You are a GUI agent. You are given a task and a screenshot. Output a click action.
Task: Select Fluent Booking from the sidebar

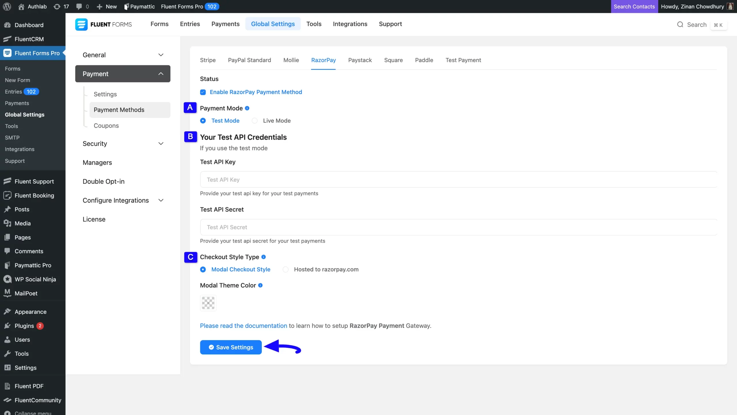tap(34, 195)
